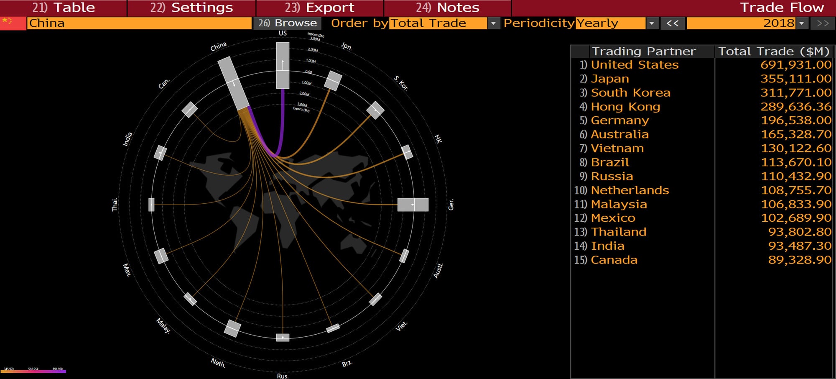
Task: Open the 23) Export menu
Action: coord(320,8)
